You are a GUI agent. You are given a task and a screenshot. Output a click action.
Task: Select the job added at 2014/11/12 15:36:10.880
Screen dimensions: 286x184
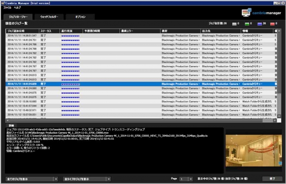(22, 101)
